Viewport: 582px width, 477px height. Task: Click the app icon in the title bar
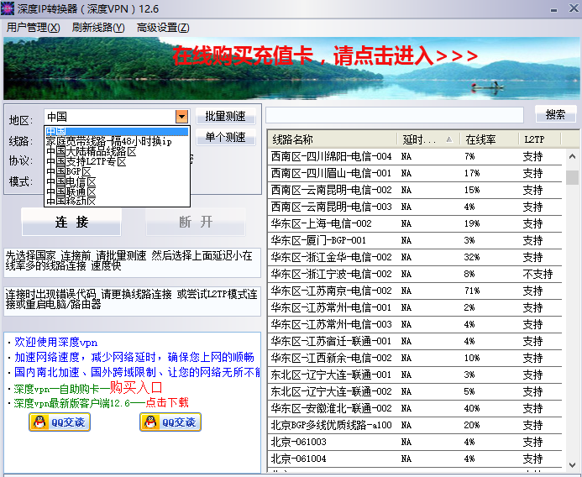pos(8,8)
